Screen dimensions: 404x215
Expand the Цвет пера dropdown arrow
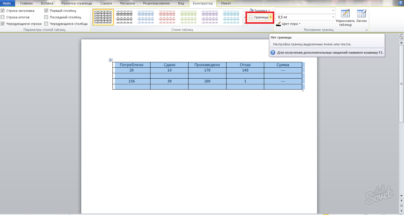click(x=300, y=24)
